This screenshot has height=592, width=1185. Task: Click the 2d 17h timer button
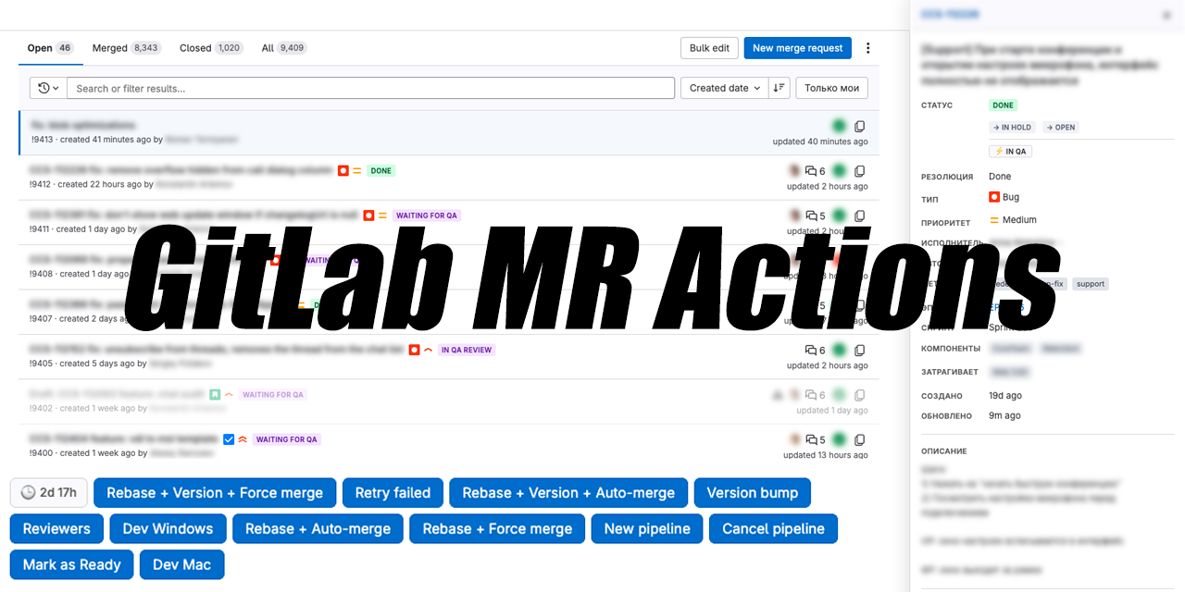[49, 493]
